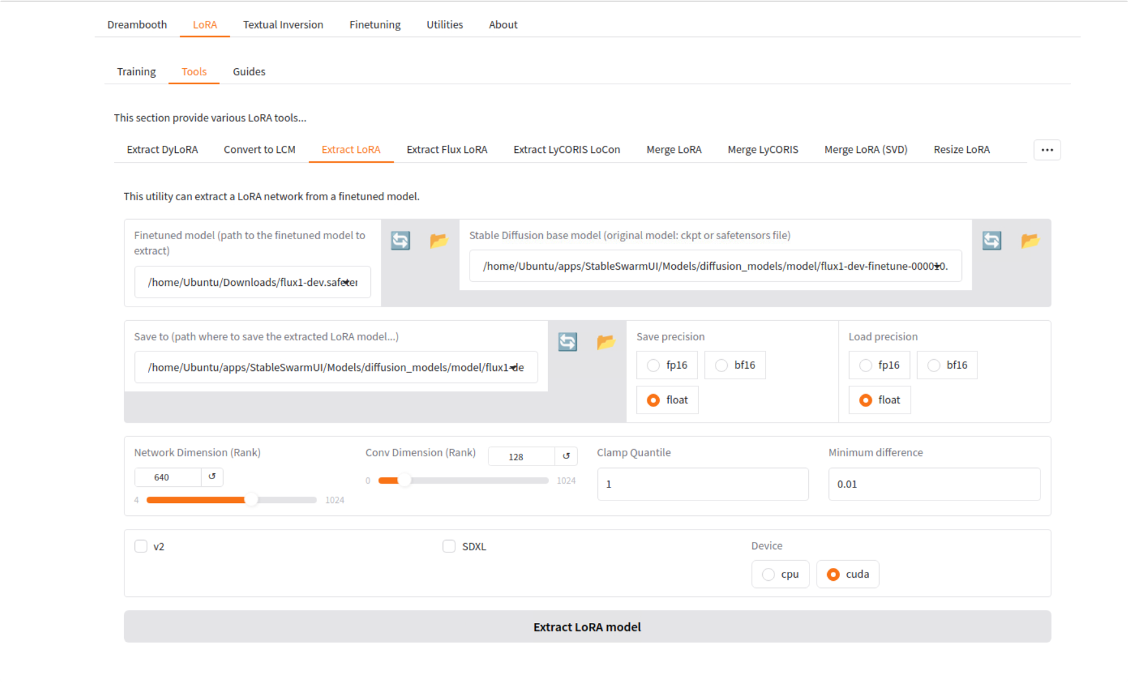Select fp16 under Load precision

(x=879, y=365)
